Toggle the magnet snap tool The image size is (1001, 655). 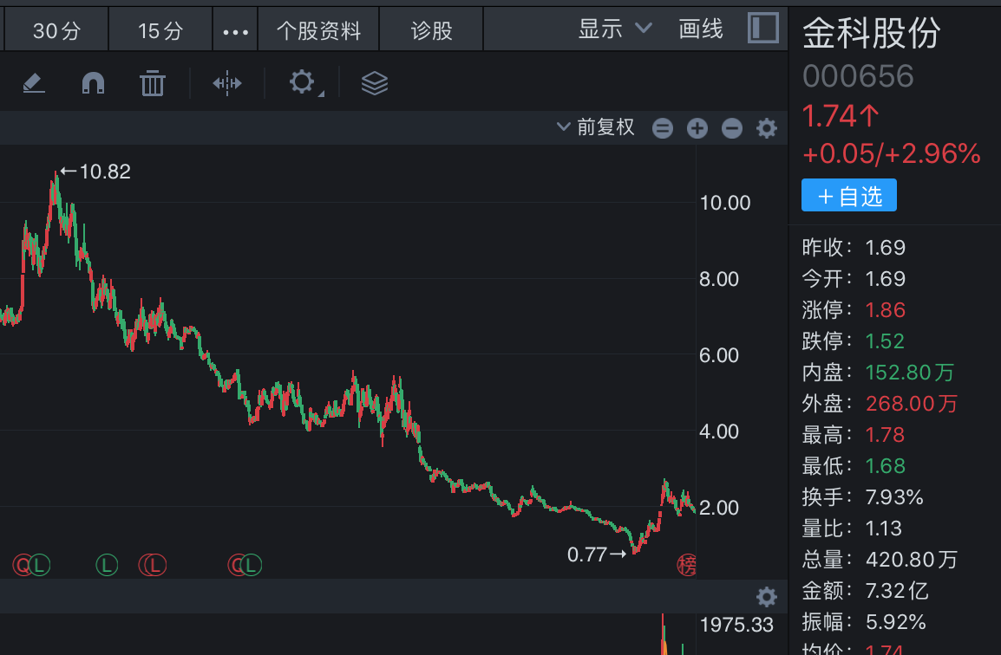(93, 83)
